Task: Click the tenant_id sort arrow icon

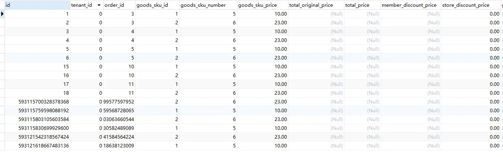Action: pos(99,5)
